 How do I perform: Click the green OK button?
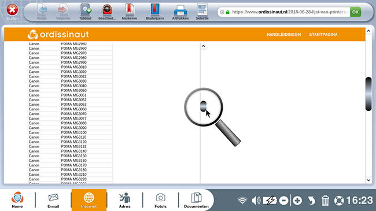pos(355,12)
